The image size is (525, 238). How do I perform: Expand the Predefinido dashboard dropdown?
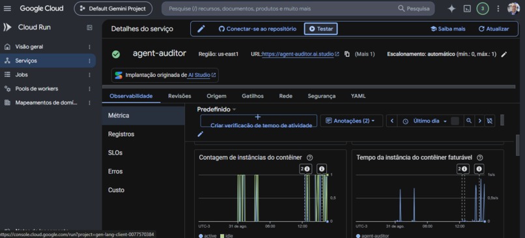217,110
